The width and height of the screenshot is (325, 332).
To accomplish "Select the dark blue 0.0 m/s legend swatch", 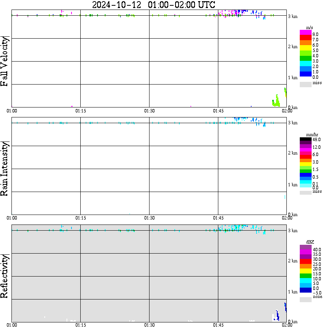I will tap(305, 74).
